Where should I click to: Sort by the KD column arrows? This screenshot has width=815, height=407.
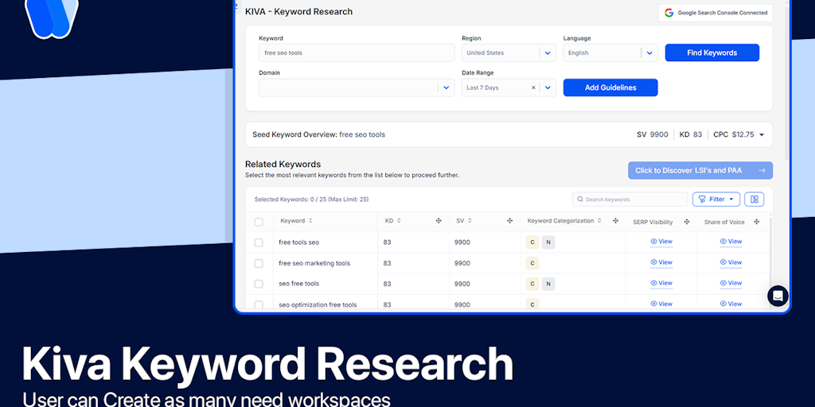pos(399,221)
